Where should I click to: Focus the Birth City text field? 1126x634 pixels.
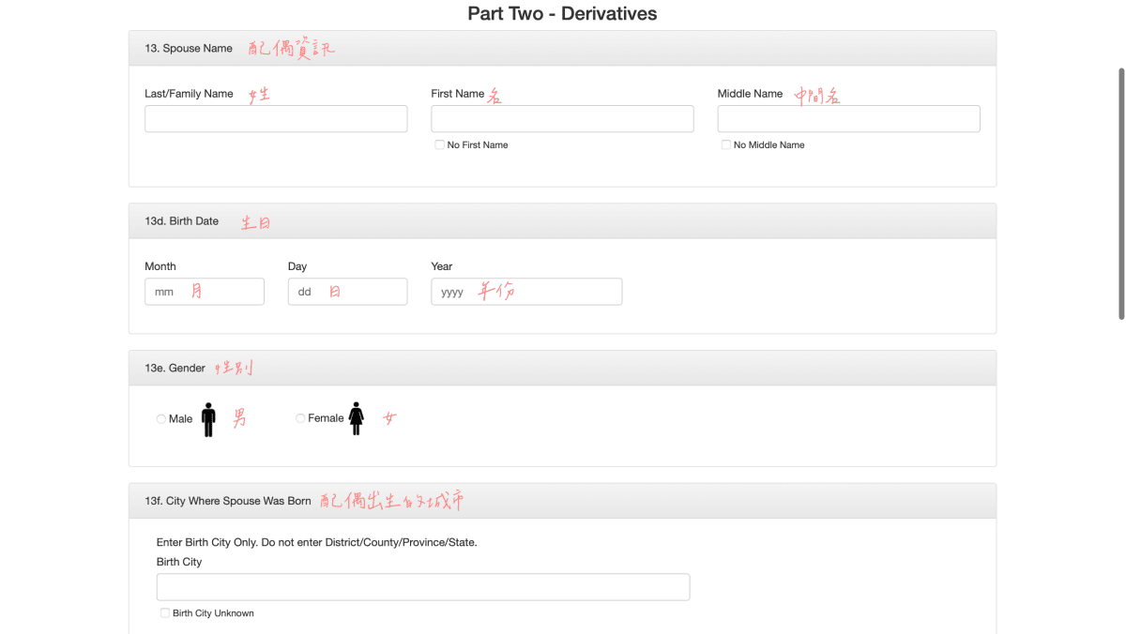coord(423,587)
